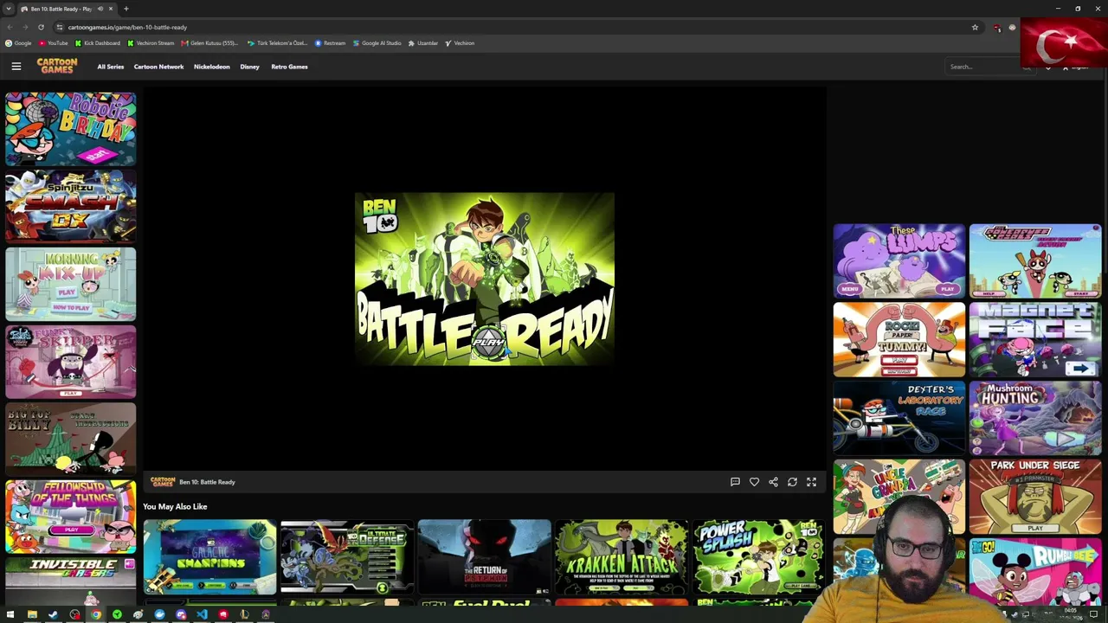Open the Türk Telekom bookmark link
Image resolution: width=1108 pixels, height=623 pixels.
point(277,43)
